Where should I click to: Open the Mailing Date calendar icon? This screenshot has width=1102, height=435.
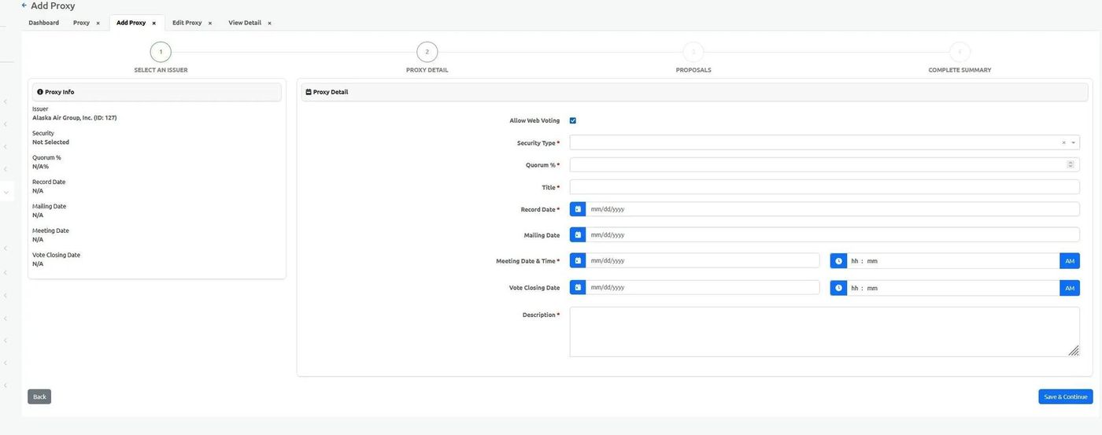tap(578, 234)
